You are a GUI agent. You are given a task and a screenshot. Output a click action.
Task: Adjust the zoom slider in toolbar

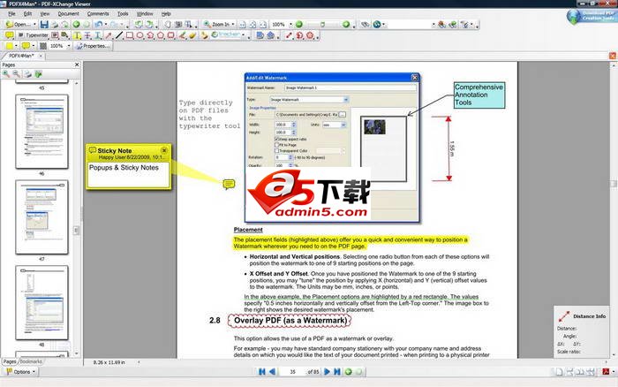322,25
